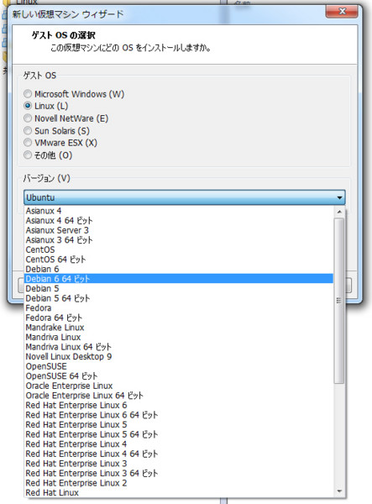Select Fedora 64 ビット entry
Viewport: 372px width, 504px height.
[179, 318]
